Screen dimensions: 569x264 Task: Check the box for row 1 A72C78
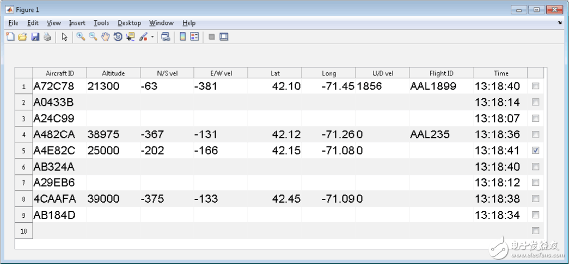[536, 86]
